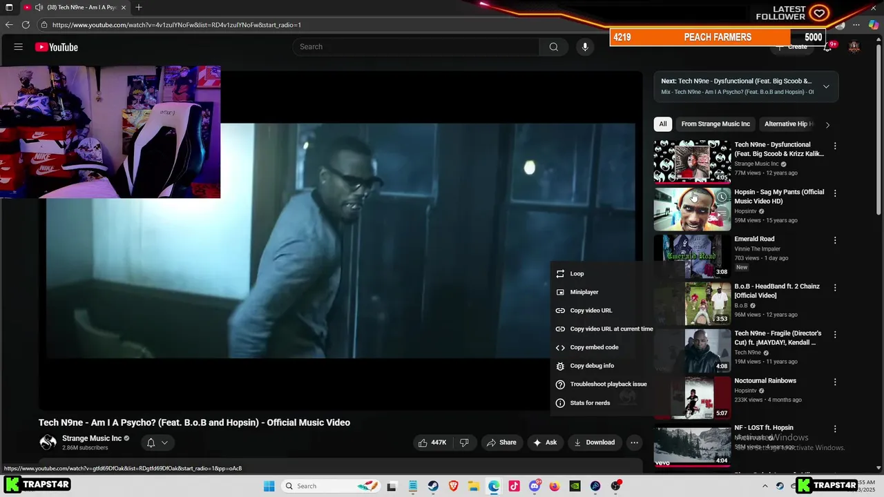Screen dimensions: 884x497
Task: Select the Alternative Hip Hop chip
Action: (789, 124)
